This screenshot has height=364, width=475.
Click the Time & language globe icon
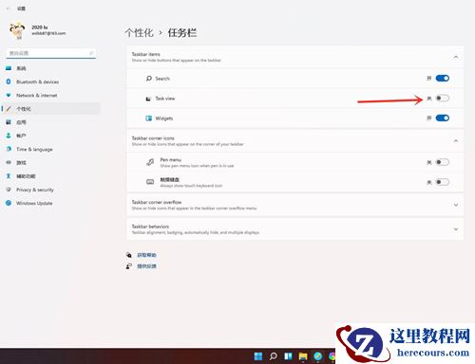pos(9,149)
